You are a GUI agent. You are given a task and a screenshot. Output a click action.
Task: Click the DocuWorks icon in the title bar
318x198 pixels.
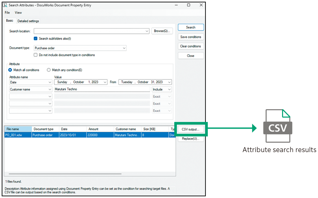(x=5, y=5)
